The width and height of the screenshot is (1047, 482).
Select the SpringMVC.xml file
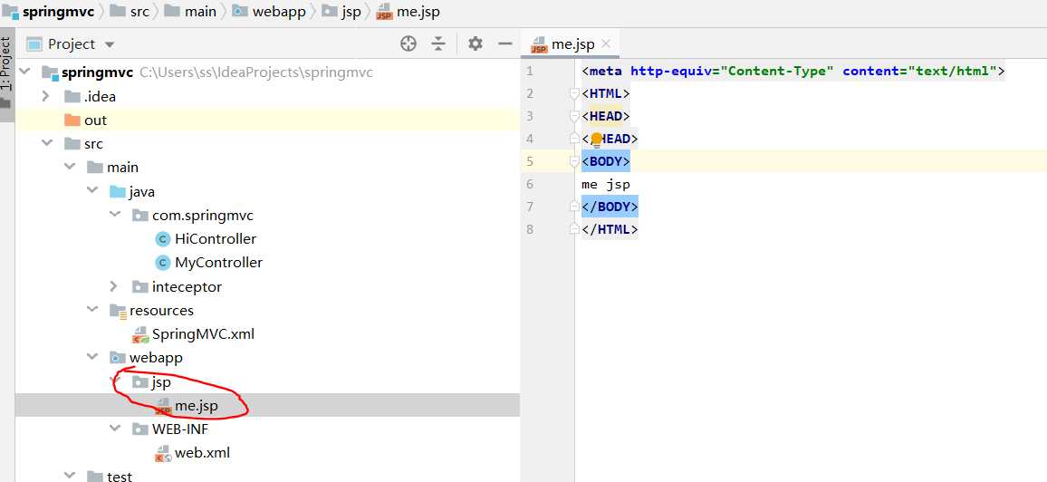click(x=267, y=333)
